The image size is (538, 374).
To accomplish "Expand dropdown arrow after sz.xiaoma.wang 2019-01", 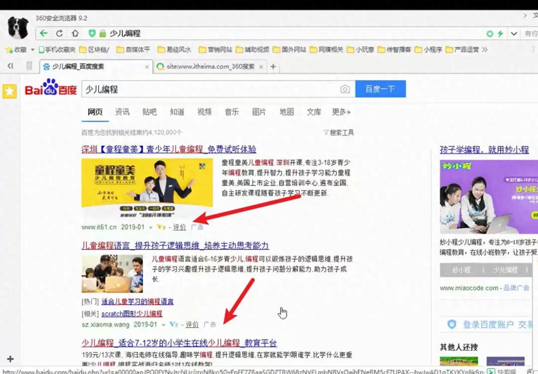I will coord(163,325).
